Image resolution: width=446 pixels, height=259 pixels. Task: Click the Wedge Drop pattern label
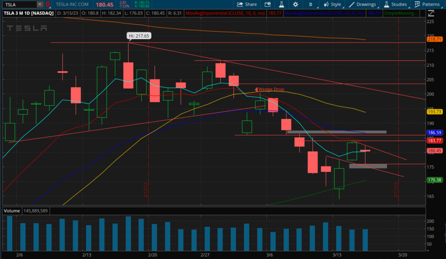(271, 89)
